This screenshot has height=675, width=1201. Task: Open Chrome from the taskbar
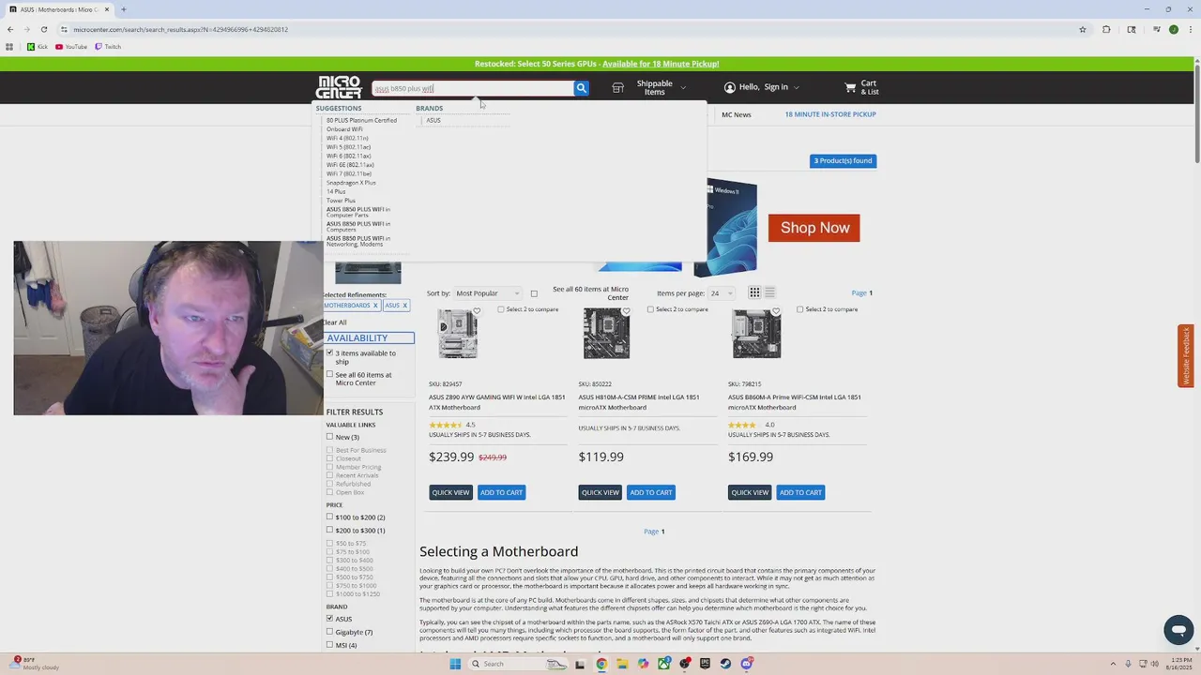601,664
